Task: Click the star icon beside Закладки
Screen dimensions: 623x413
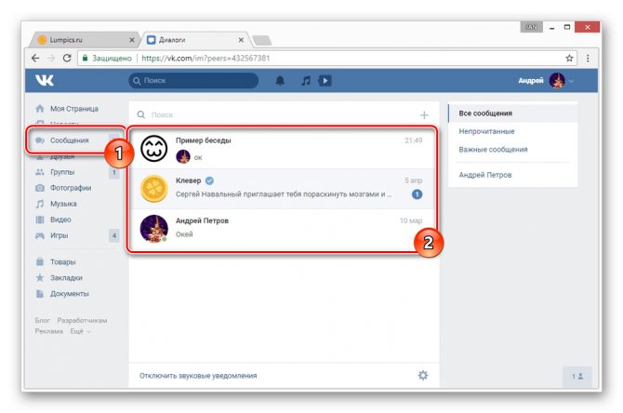Action: [x=40, y=277]
